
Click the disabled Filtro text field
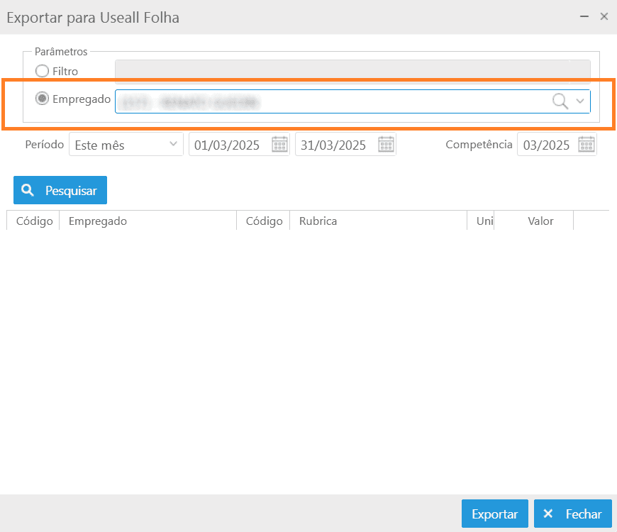[352, 71]
